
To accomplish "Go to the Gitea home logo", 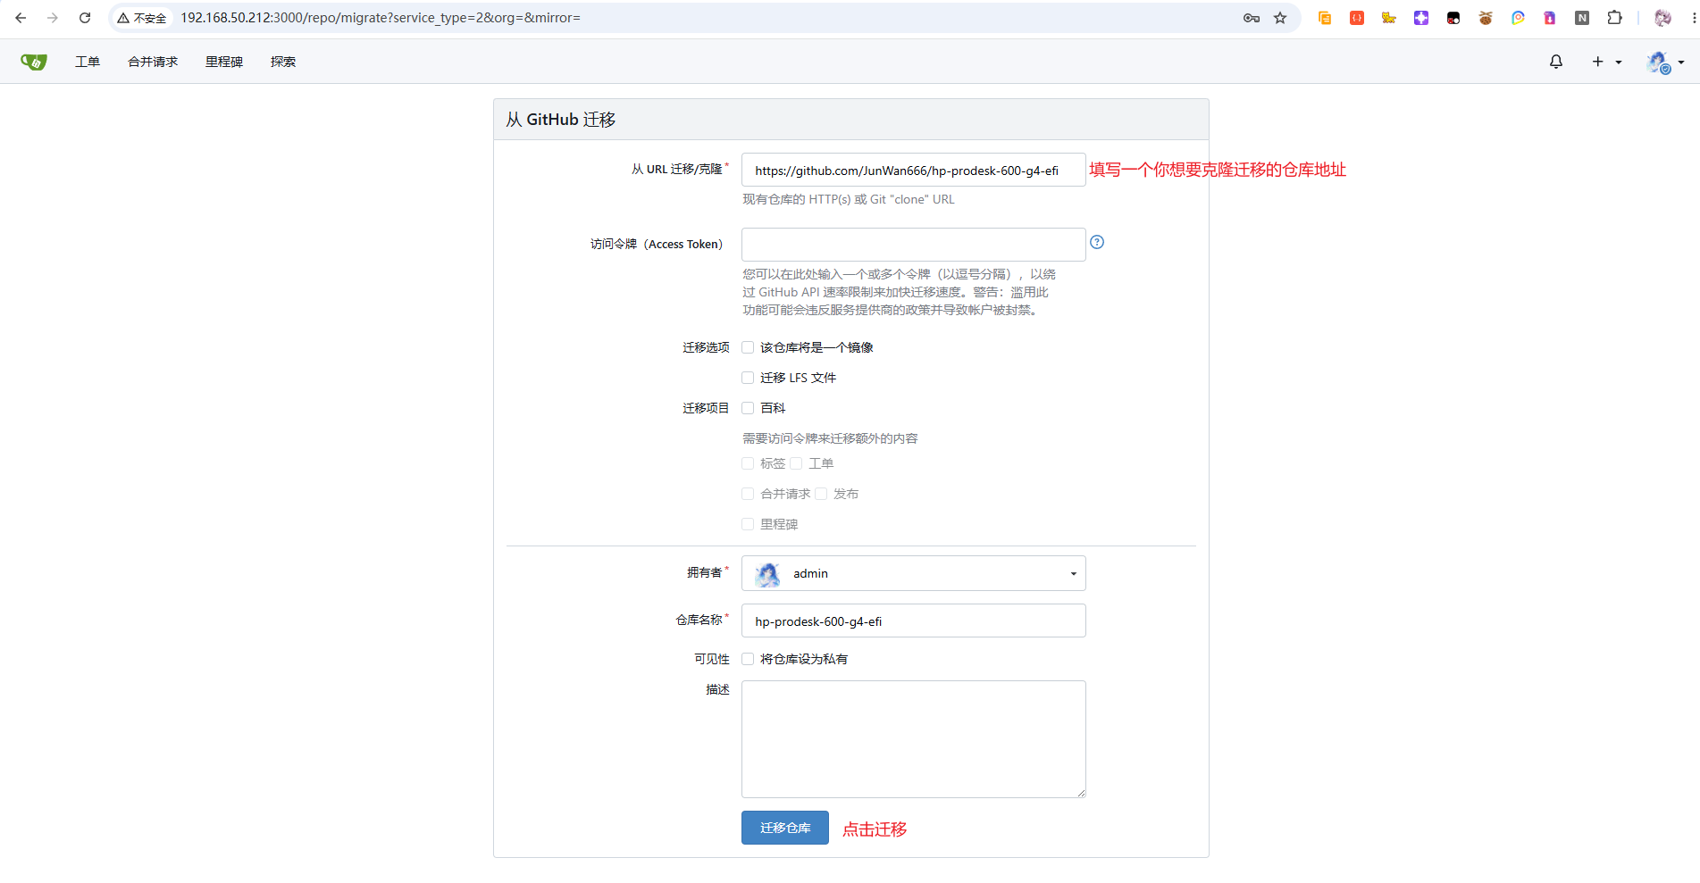I will point(34,62).
